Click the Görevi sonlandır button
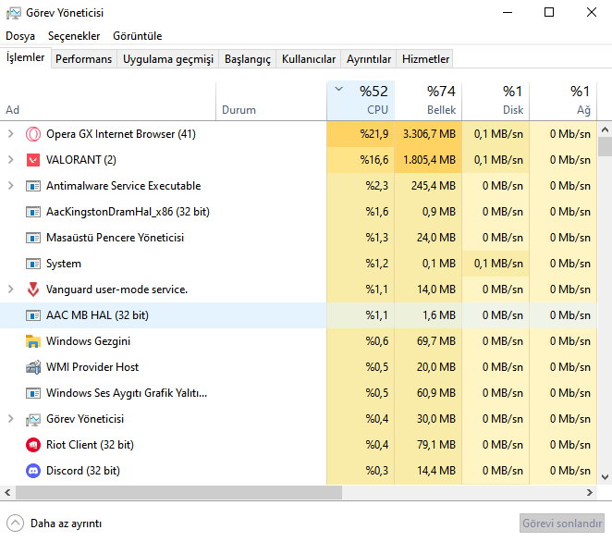Image resolution: width=612 pixels, height=542 pixels. click(562, 524)
